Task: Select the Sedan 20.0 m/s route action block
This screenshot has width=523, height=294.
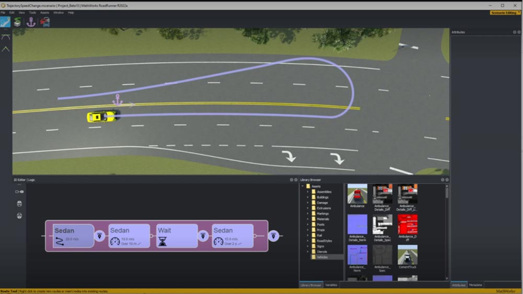Action: point(73,236)
